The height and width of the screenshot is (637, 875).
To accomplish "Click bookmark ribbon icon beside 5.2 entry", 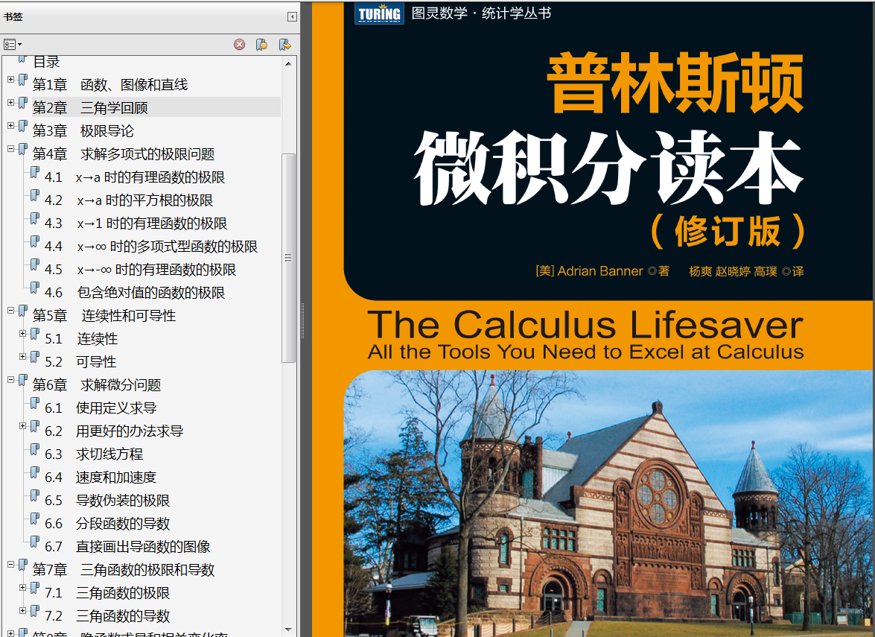I will point(34,357).
